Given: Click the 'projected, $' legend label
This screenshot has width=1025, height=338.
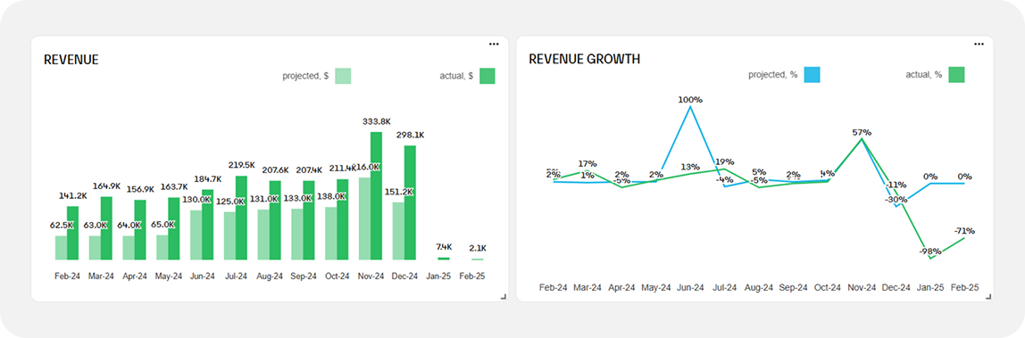Looking at the screenshot, I should pos(305,76).
